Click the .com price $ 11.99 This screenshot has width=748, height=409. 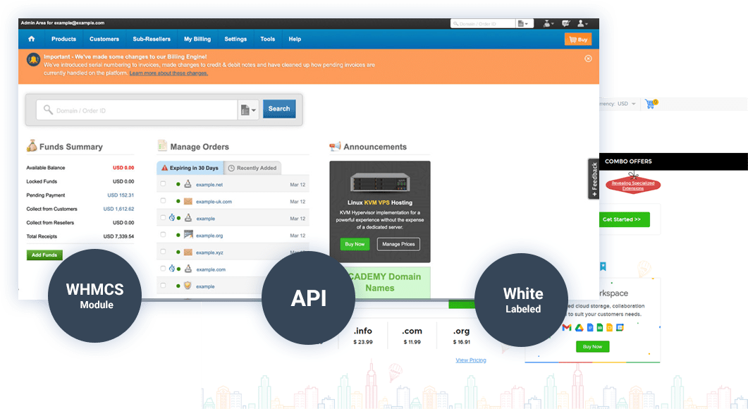pyautogui.click(x=412, y=342)
